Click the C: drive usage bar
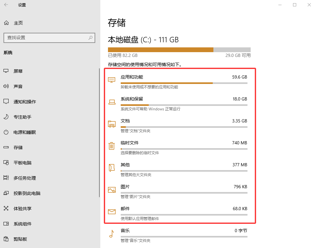The image size is (315, 248). [x=179, y=50]
